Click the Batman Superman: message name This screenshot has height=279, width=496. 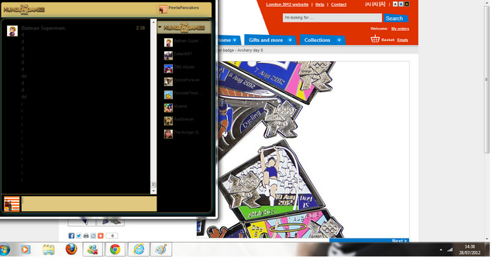point(43,28)
